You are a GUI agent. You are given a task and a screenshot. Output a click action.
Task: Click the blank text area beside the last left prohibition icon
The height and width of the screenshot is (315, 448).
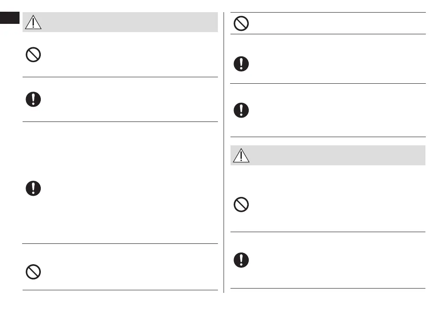point(130,272)
